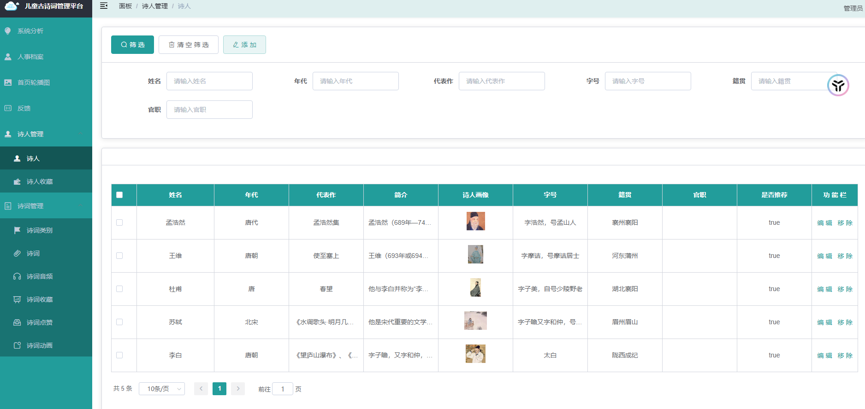Click the 诗词音频 headphone icon

coord(17,276)
